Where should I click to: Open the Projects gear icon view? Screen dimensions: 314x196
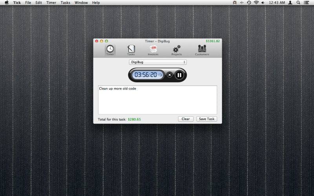(x=177, y=50)
